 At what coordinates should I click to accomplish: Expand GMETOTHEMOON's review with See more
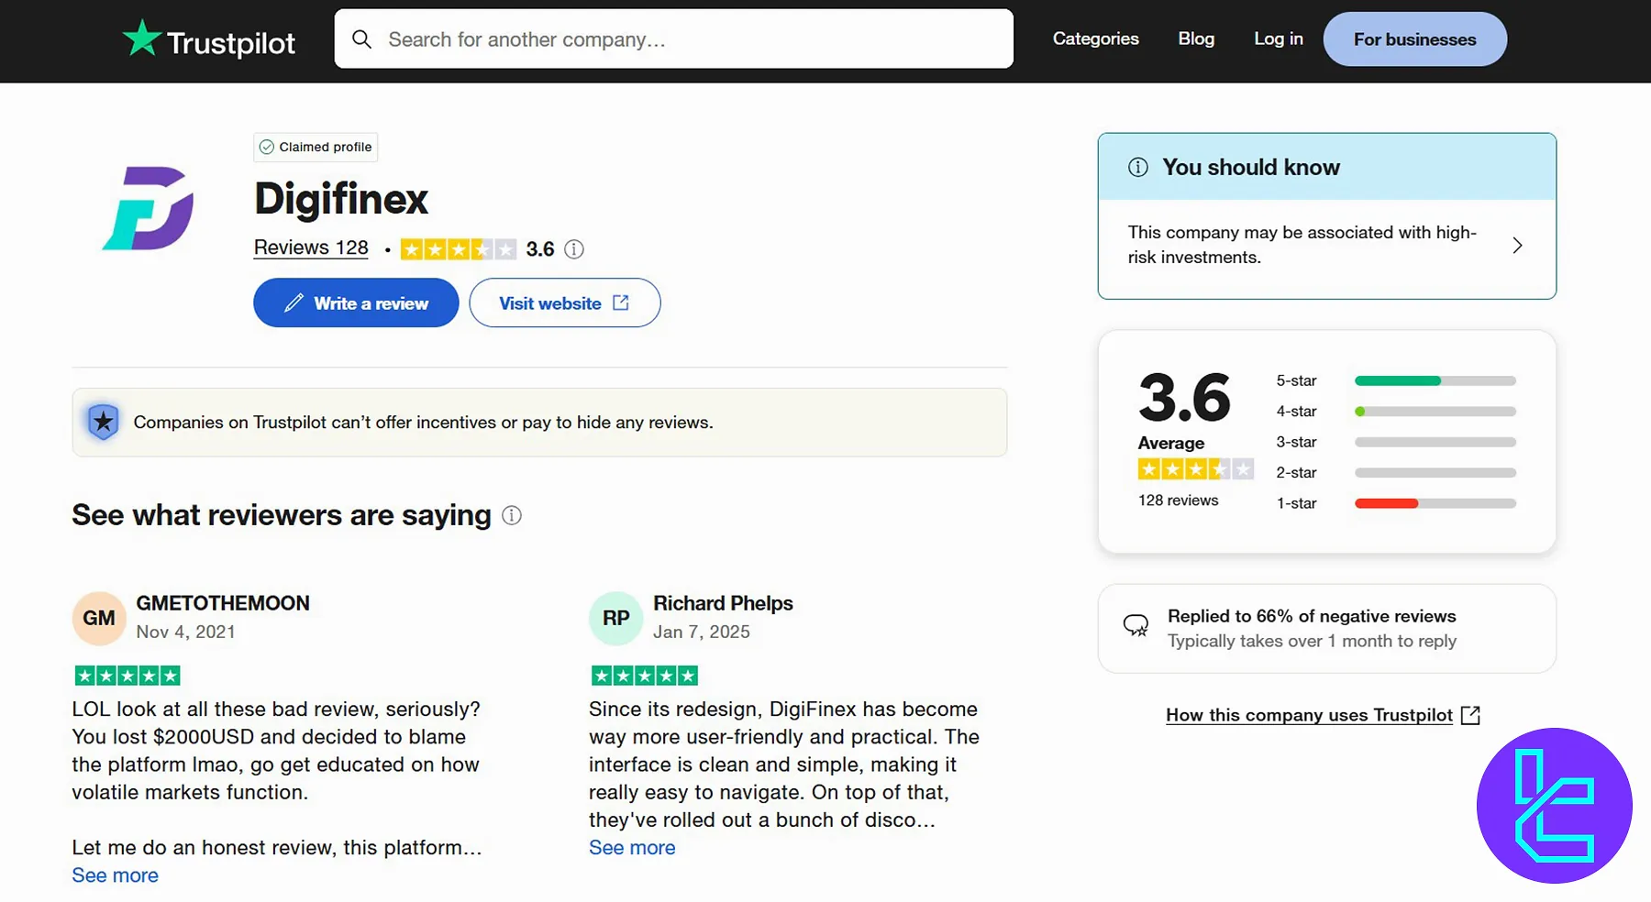[x=116, y=875]
